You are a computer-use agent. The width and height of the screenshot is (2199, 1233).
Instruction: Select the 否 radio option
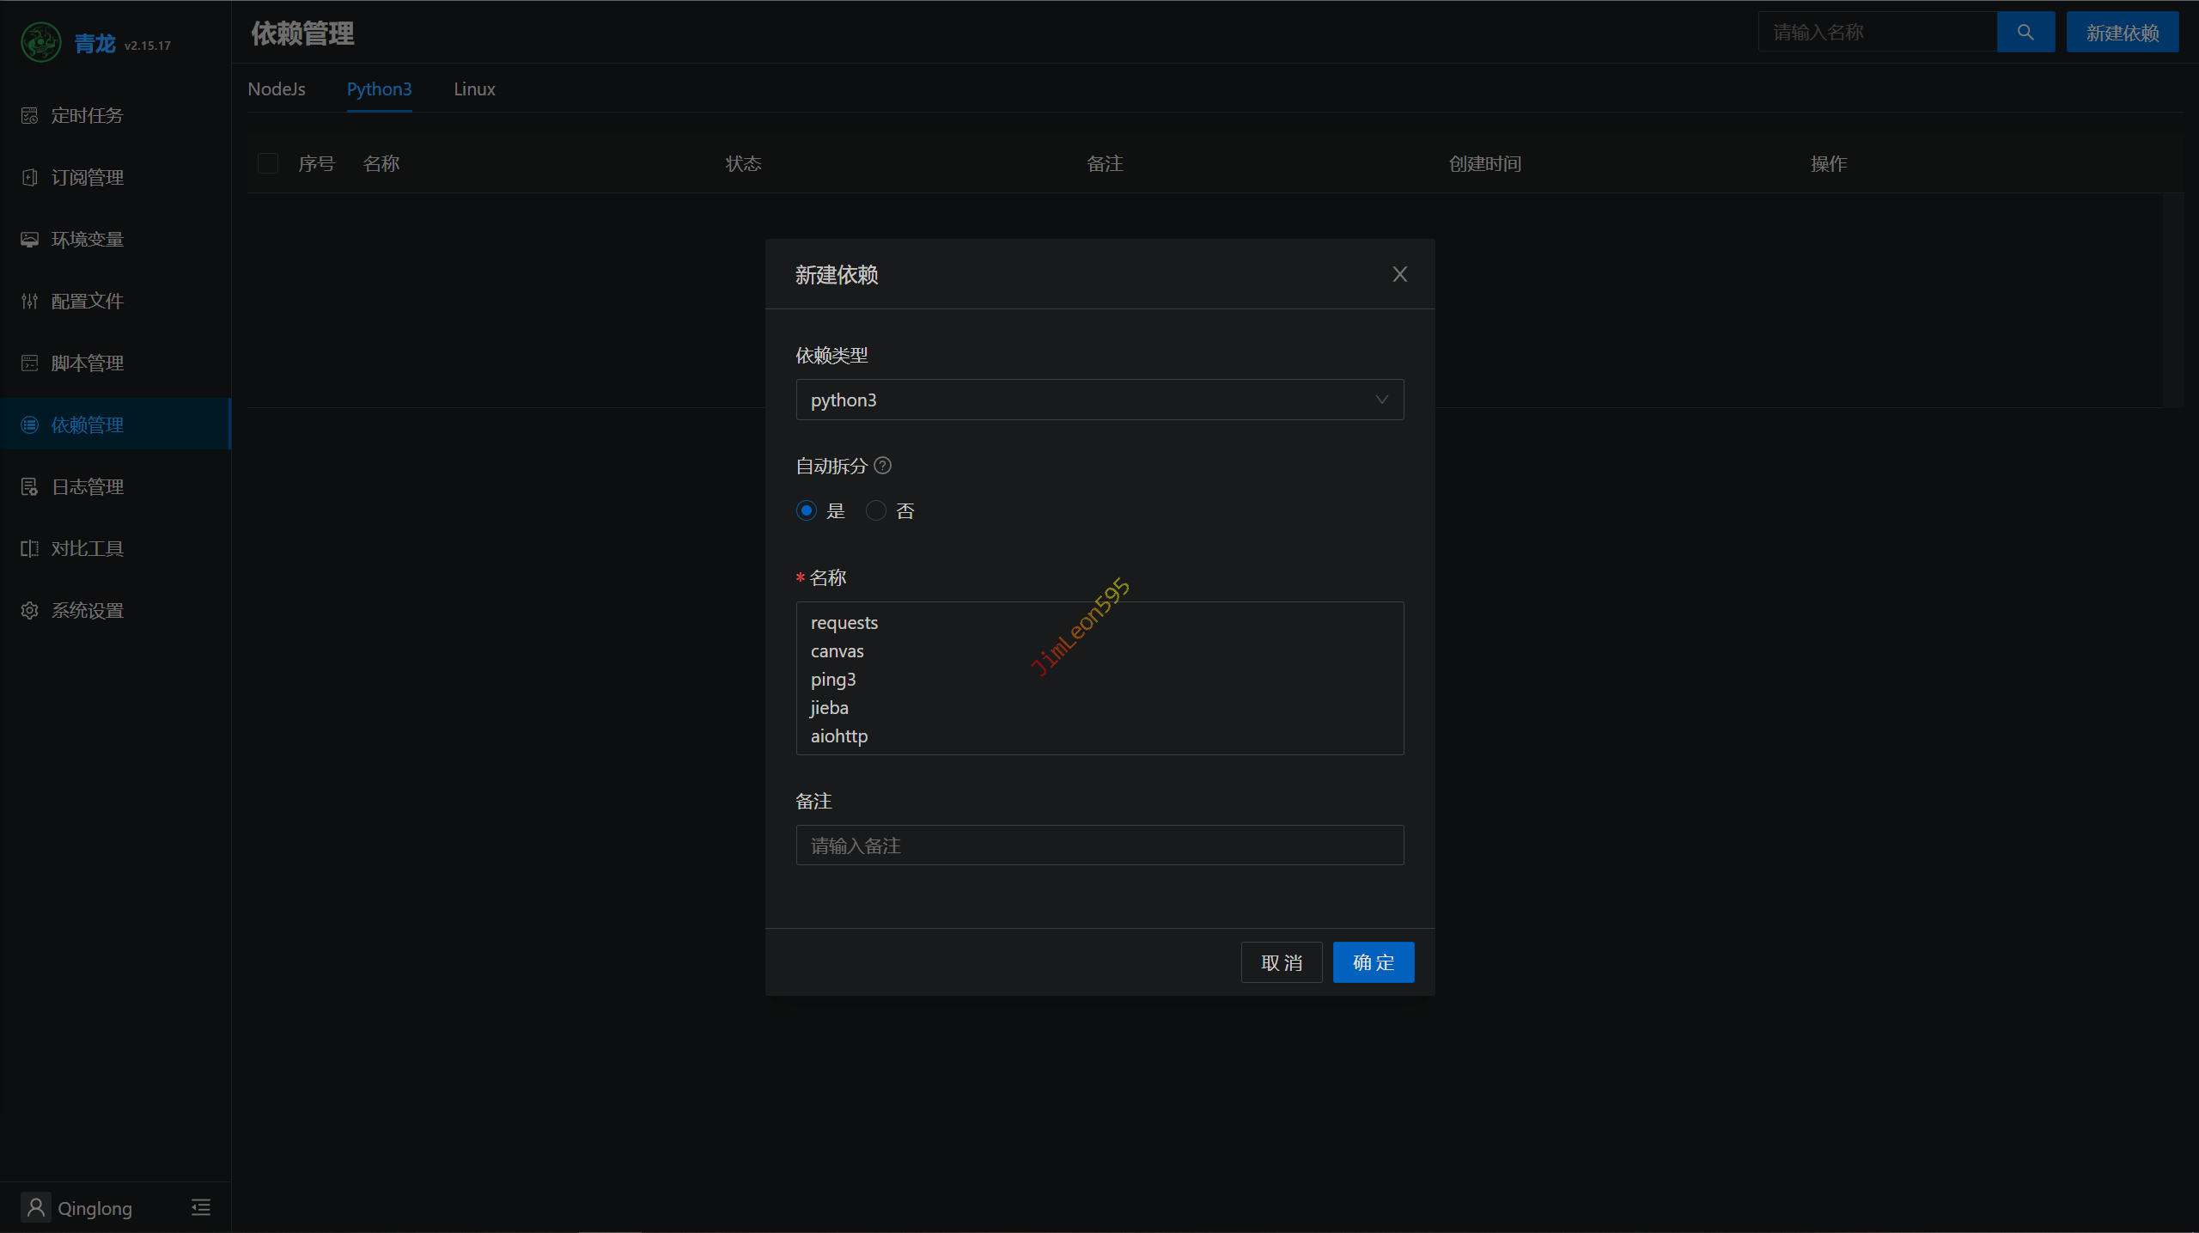[x=875, y=510]
